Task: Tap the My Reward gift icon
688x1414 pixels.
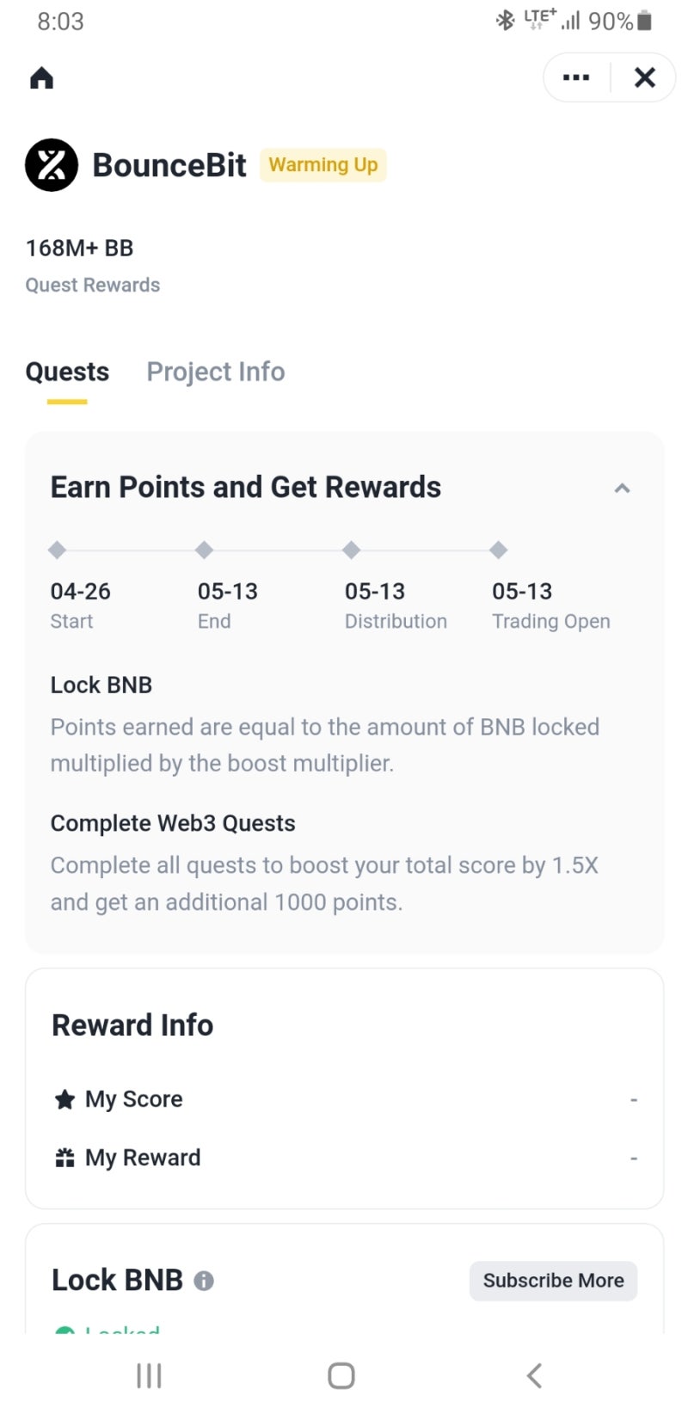Action: (64, 1158)
